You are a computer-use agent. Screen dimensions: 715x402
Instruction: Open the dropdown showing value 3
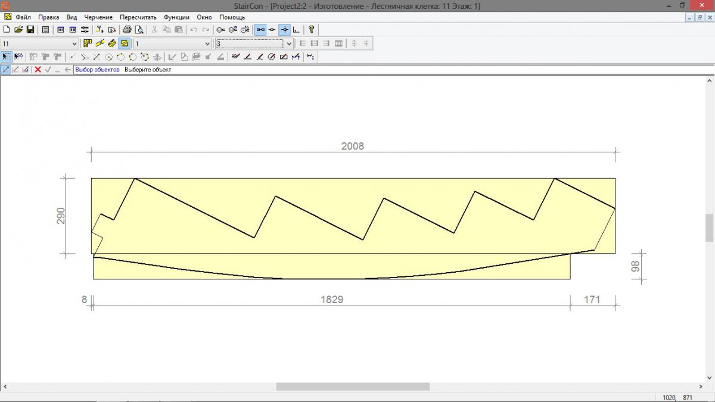click(290, 43)
